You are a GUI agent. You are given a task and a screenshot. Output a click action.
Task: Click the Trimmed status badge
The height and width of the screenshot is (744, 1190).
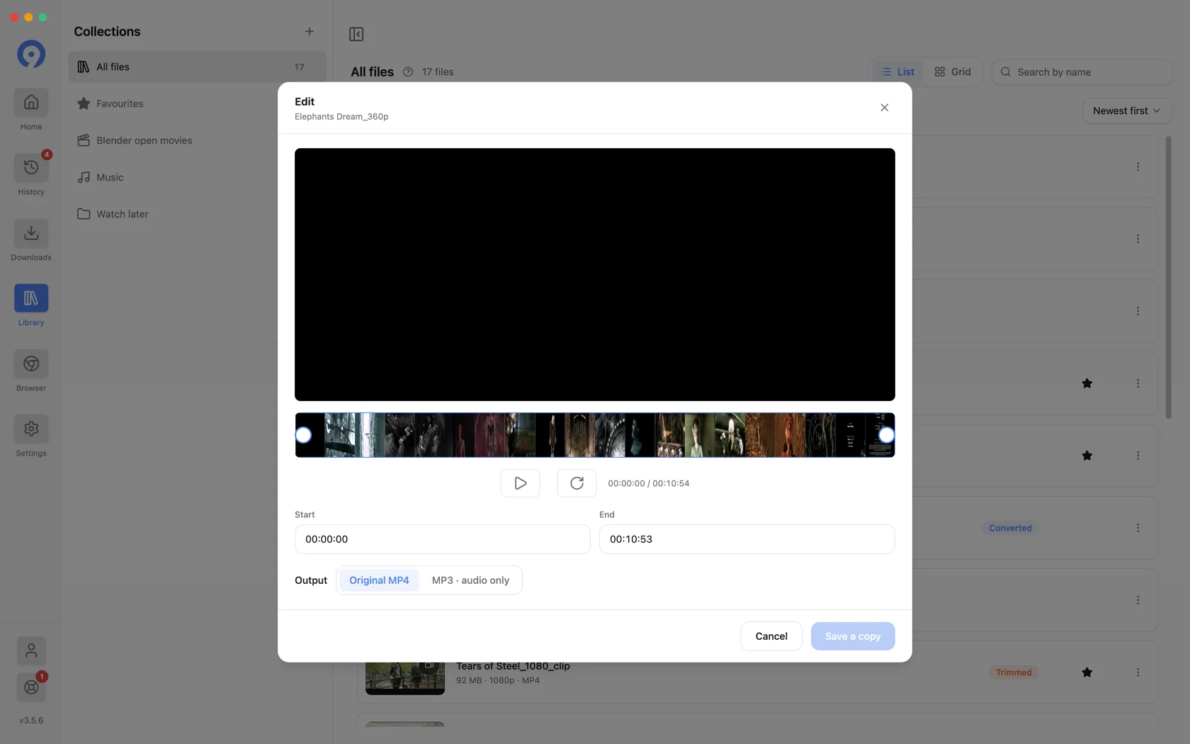pos(1014,672)
